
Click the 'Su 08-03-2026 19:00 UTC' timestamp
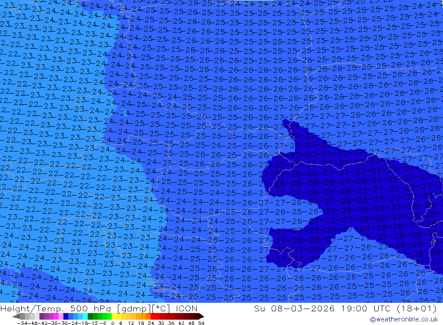pos(323,308)
